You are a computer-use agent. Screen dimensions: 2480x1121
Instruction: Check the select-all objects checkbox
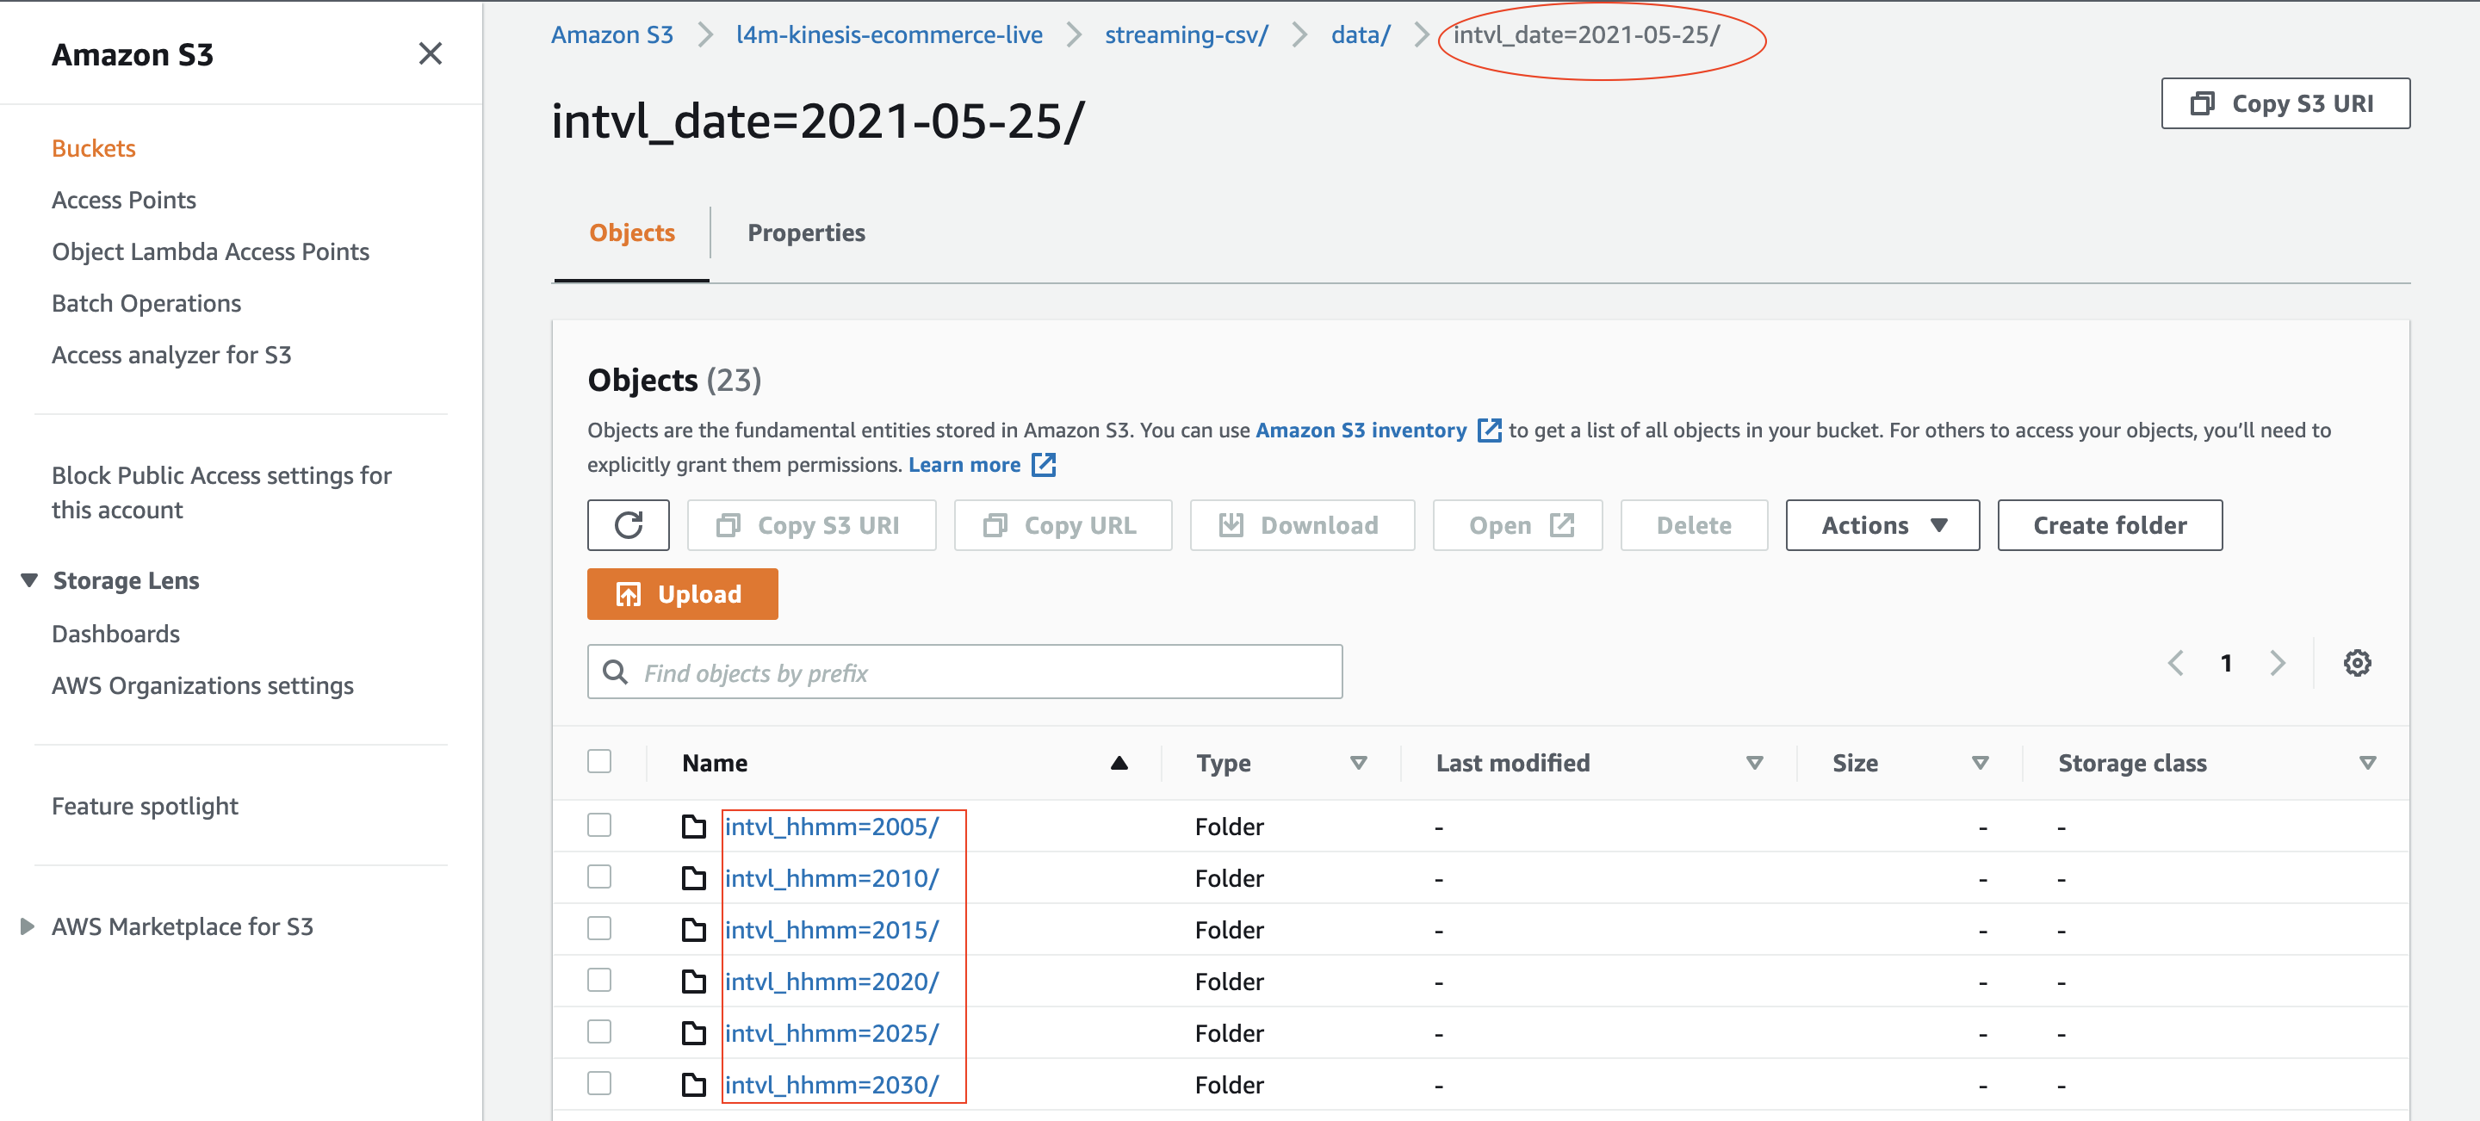tap(598, 762)
